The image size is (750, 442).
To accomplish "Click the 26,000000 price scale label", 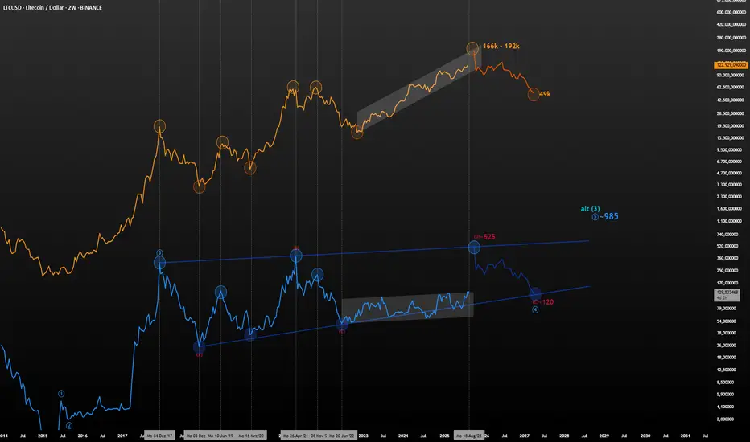I will tap(727, 345).
